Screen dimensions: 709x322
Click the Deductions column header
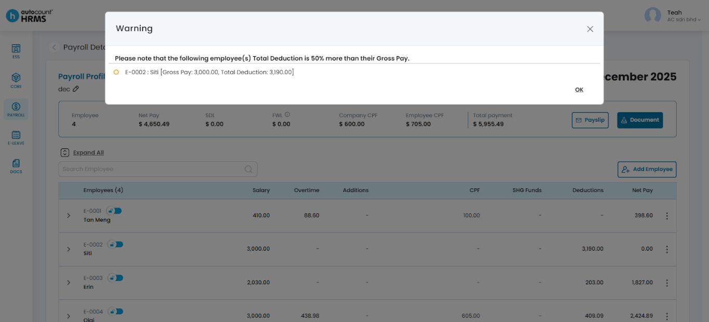pos(588,190)
